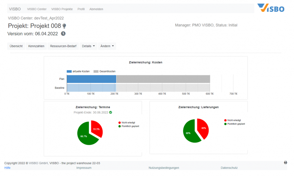Expand the Details dropdown
This screenshot has width=294, height=176.
click(x=89, y=46)
